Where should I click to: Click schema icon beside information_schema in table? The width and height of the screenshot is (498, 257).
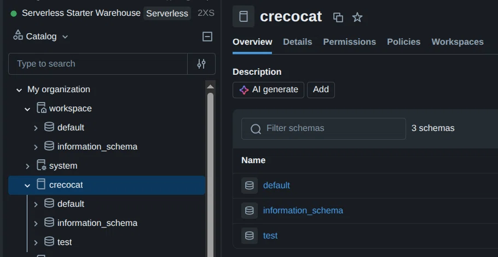[x=250, y=211]
